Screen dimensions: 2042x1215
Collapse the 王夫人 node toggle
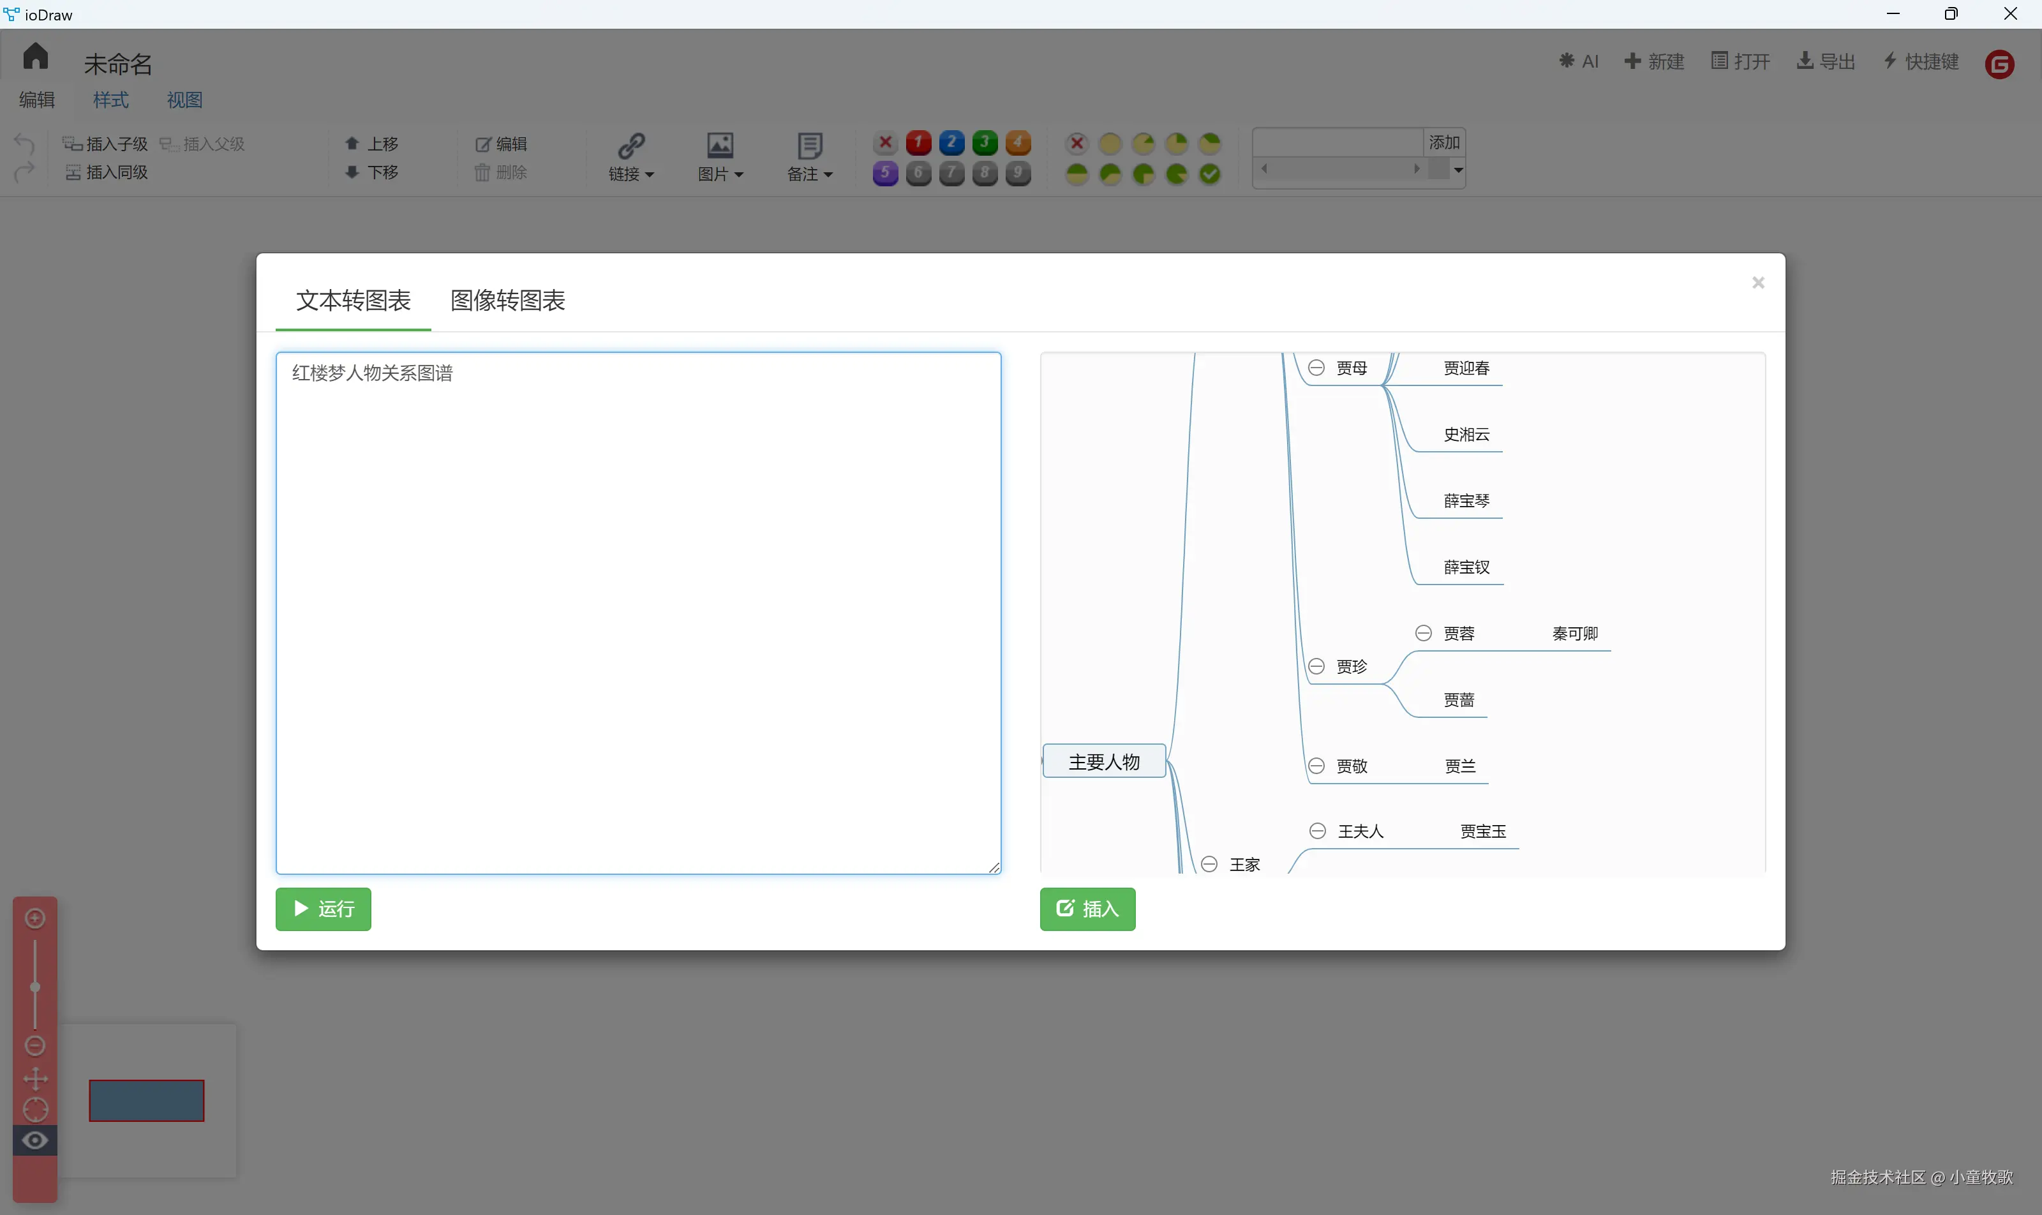coord(1317,831)
